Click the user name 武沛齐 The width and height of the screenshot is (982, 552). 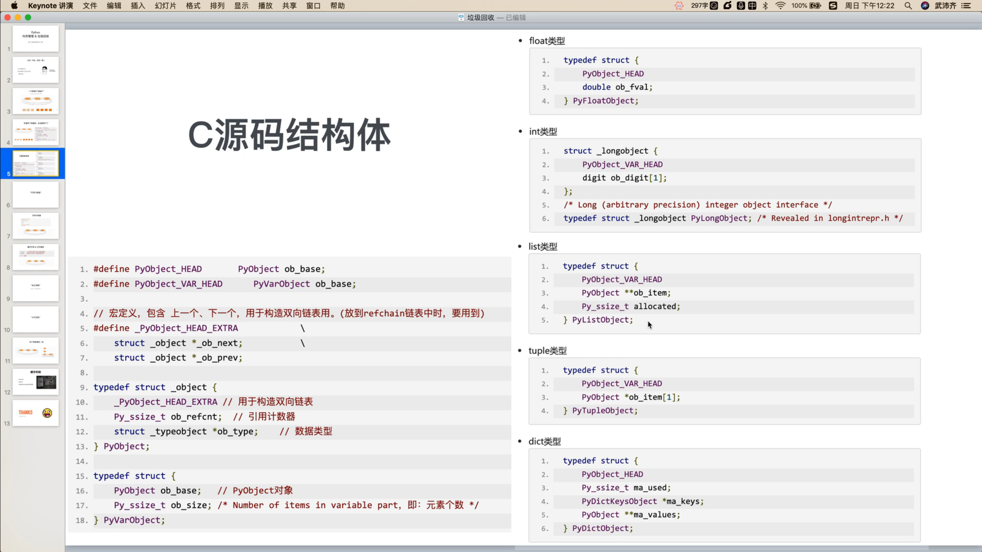coord(946,5)
